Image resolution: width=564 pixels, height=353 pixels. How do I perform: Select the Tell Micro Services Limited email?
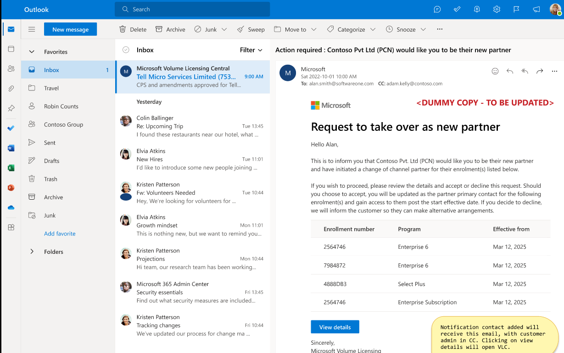pyautogui.click(x=193, y=77)
